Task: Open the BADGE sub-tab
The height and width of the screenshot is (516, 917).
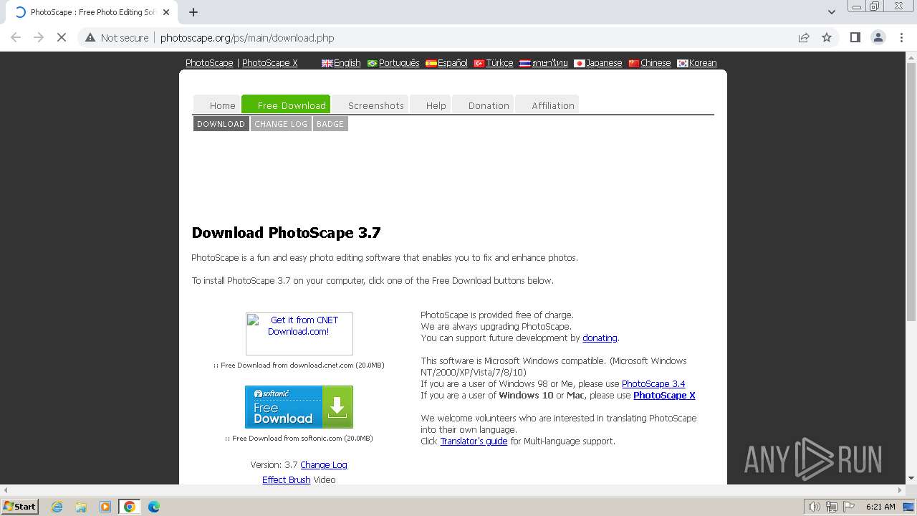Action: [330, 124]
